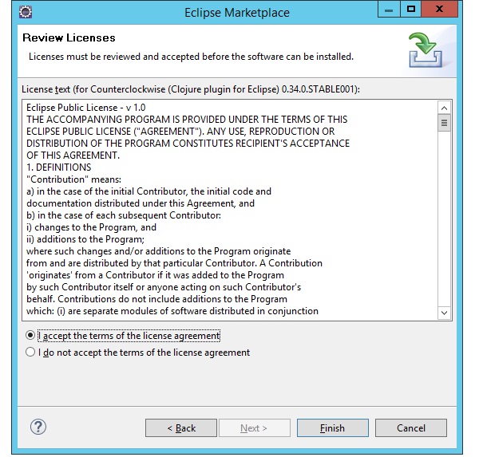Click 'i) changes to the Program, and'

pyautogui.click(x=91, y=227)
